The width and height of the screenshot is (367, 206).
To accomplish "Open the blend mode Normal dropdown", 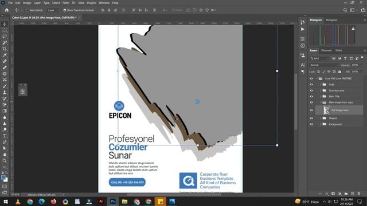I will pyautogui.click(x=324, y=65).
